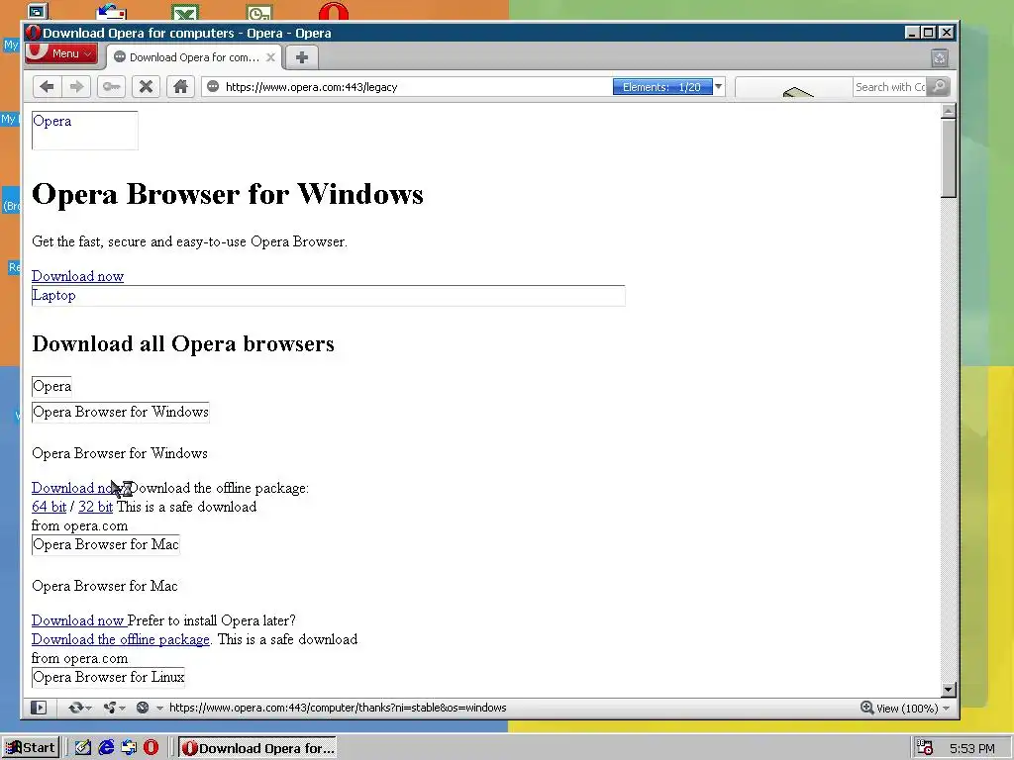
Task: Open the password wand key button
Action: (111, 87)
